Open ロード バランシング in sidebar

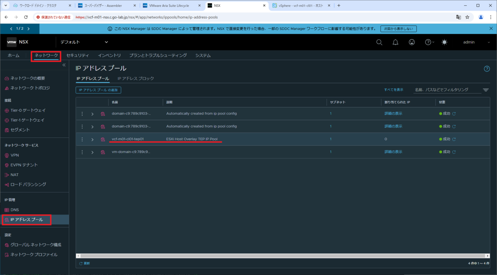pos(28,184)
